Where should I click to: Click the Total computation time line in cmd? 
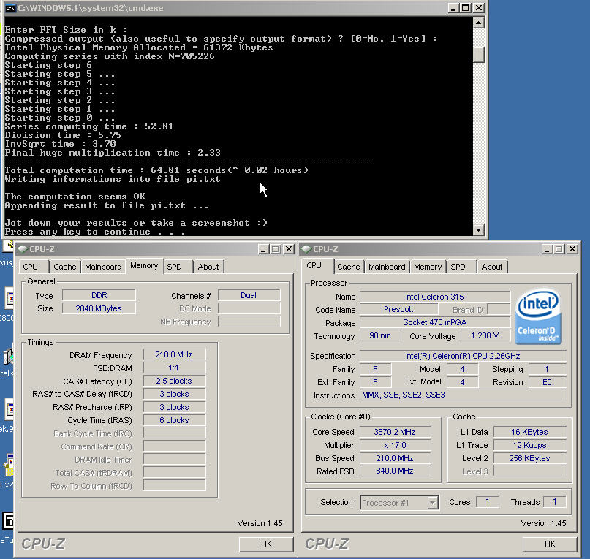[156, 170]
